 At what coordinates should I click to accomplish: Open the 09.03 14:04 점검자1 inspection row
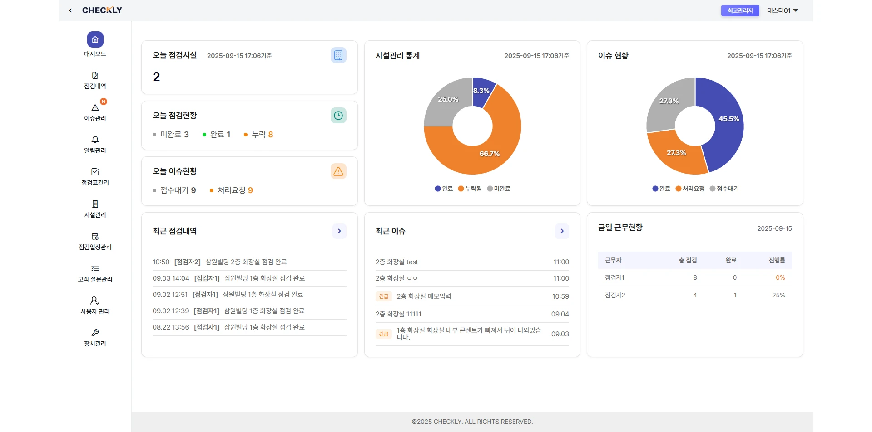[249, 278]
